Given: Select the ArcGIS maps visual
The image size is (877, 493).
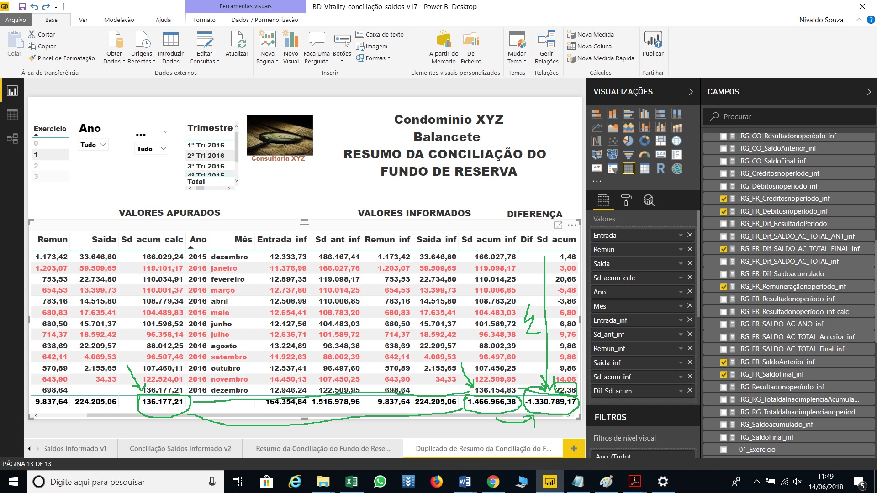Looking at the screenshot, I should point(677,168).
